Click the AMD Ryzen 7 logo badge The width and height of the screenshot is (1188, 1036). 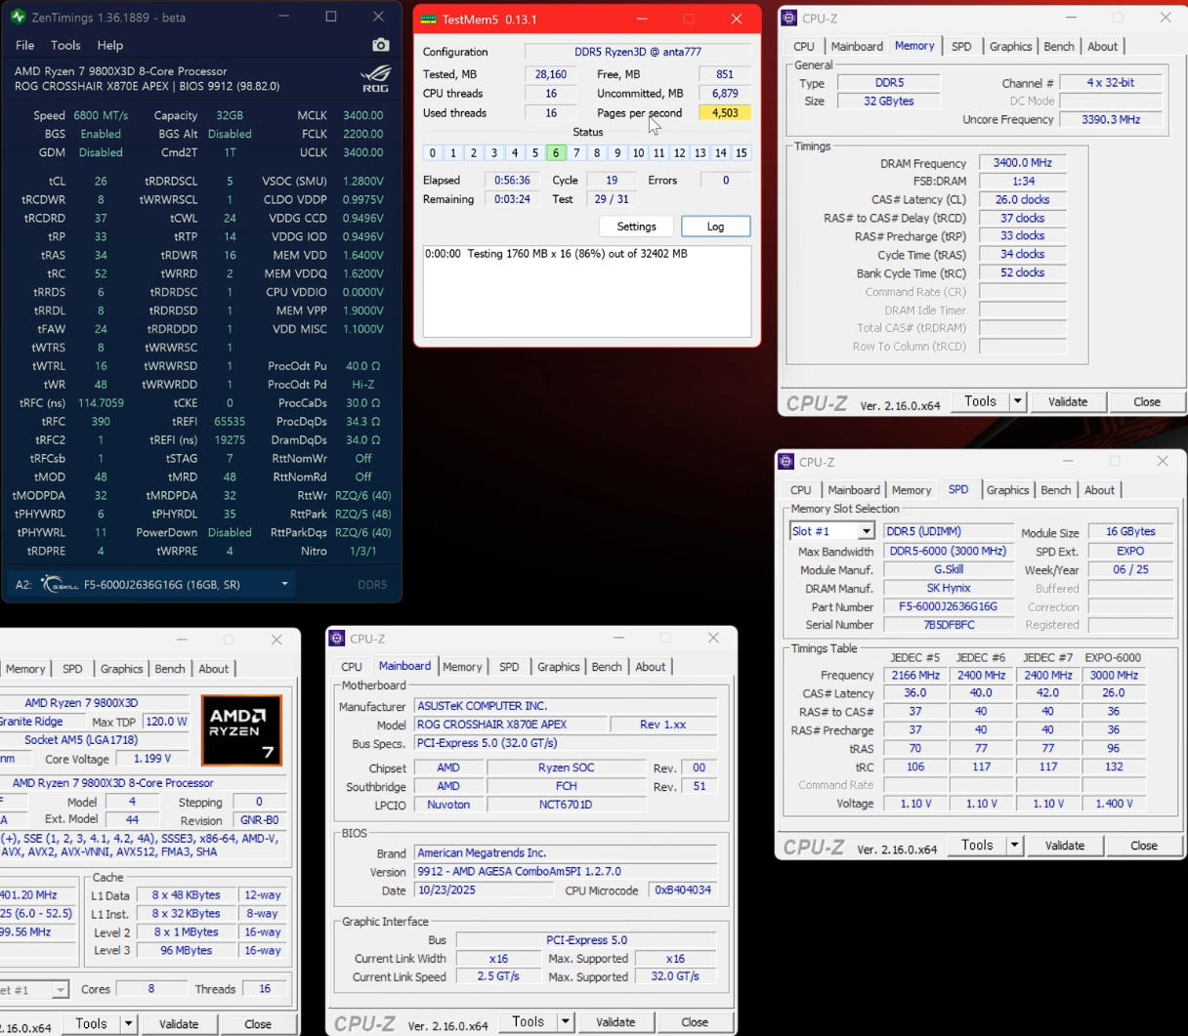241,729
